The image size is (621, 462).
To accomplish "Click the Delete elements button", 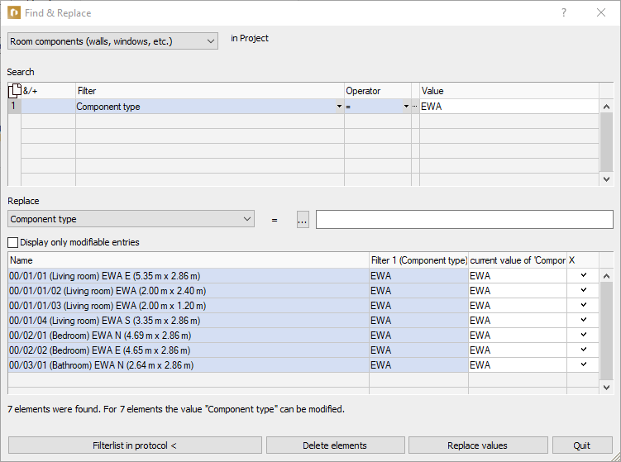I will tap(335, 445).
